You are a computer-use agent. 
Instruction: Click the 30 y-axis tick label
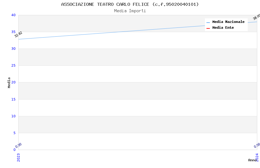tap(13, 49)
